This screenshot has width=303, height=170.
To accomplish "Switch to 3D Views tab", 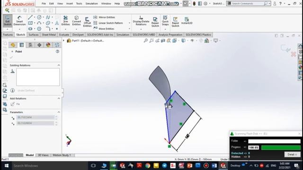I will click(43, 155).
